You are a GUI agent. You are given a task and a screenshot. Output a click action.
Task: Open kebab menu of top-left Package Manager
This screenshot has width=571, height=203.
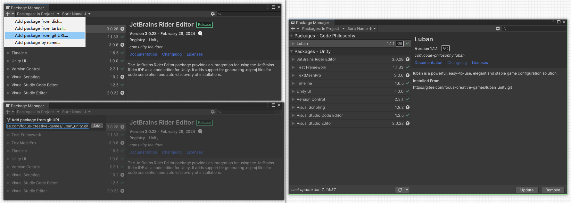coord(268,7)
